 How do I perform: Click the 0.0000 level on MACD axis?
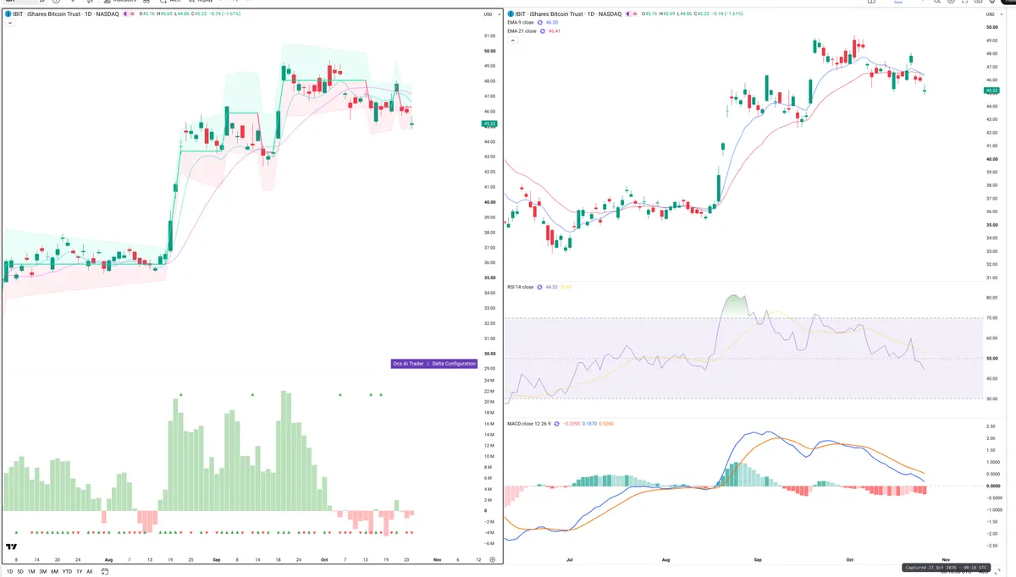coord(993,486)
